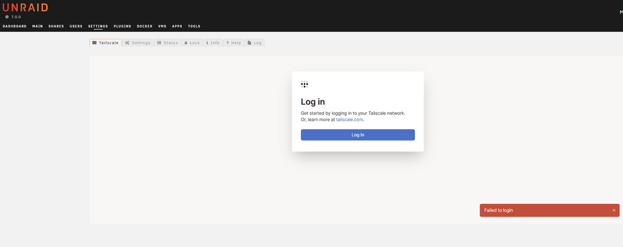Click the Log in heading
This screenshot has width=623, height=247.
pyautogui.click(x=313, y=102)
